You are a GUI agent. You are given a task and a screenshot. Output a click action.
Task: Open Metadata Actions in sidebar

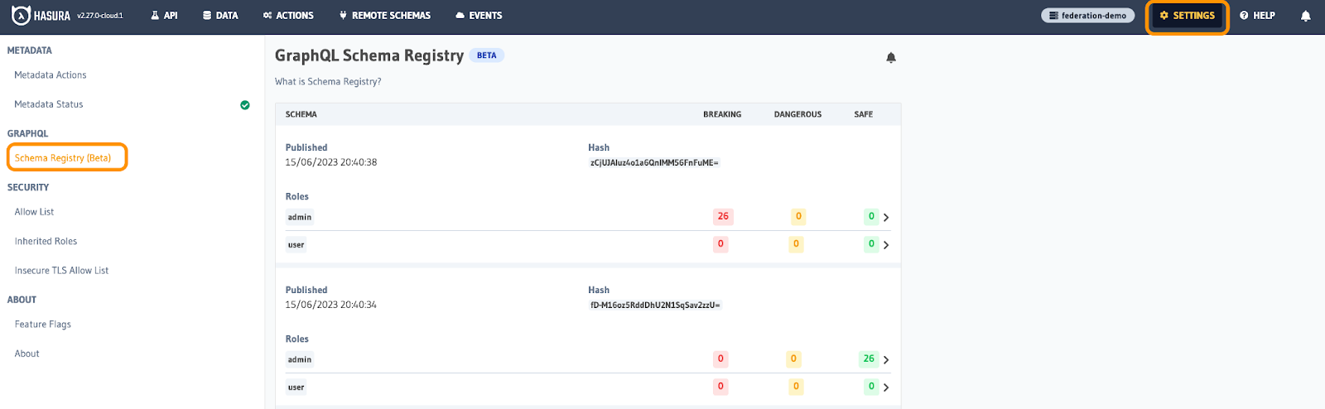tap(51, 75)
